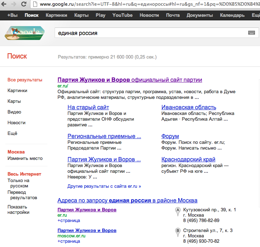Click address 'Строителей ул., 7, к. 3'
The width and height of the screenshot is (260, 247).
tap(208, 231)
